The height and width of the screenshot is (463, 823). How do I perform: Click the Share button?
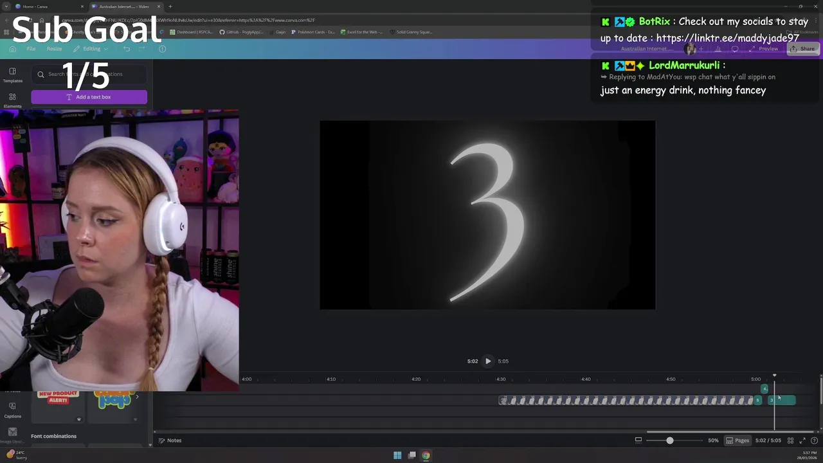click(x=802, y=49)
